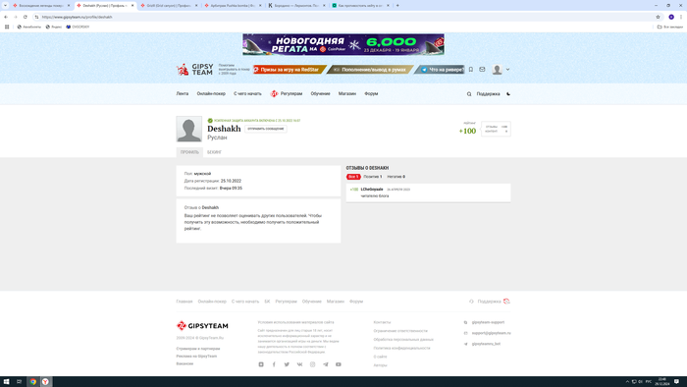Open the all bookmarks folder in Chrome
The image size is (687, 387).
coord(670,27)
